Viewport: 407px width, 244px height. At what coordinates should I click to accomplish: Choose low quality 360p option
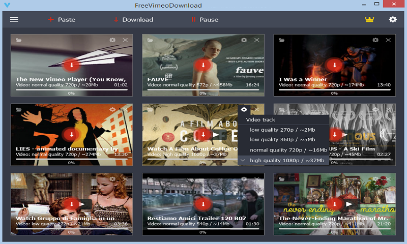(282, 140)
